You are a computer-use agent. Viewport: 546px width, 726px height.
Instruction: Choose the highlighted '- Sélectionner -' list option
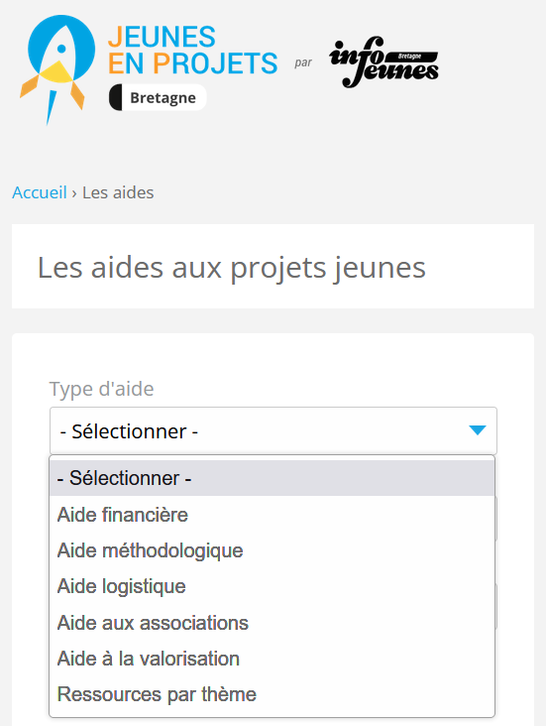(273, 478)
